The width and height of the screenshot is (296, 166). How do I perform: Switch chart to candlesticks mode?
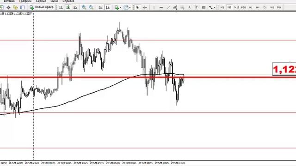[x=68, y=7]
